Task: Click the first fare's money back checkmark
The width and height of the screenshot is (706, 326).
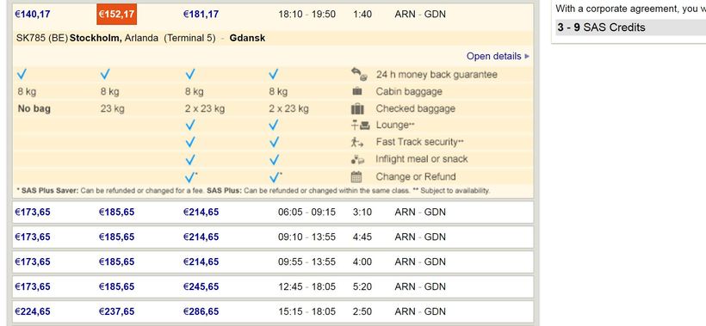Action: pos(22,74)
